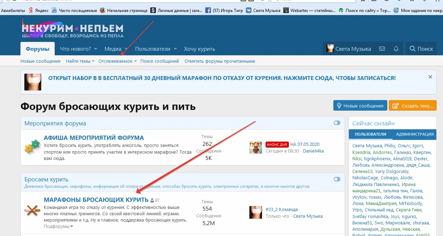This screenshot has height=236, width=443.
Task: Open АФИША МЕРОПРИЯТИЙ ФОРУМА forum
Action: click(x=94, y=138)
